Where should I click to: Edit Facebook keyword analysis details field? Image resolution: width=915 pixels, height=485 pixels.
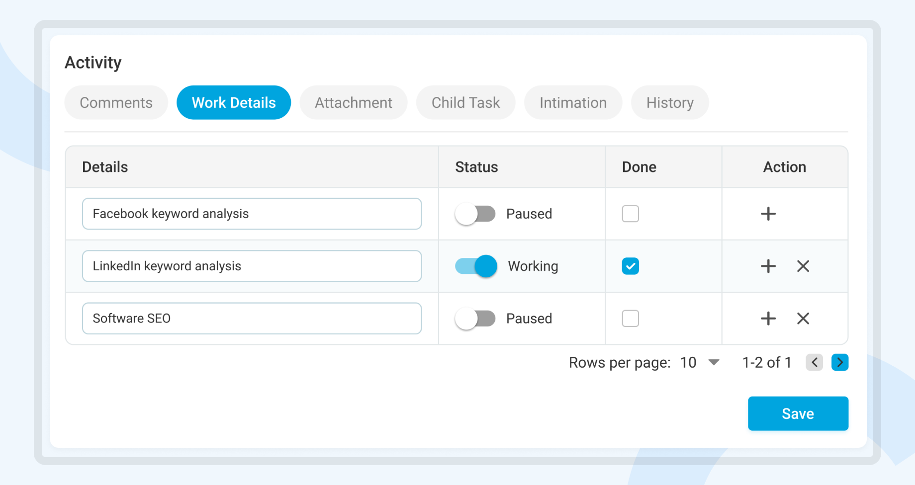pos(252,214)
